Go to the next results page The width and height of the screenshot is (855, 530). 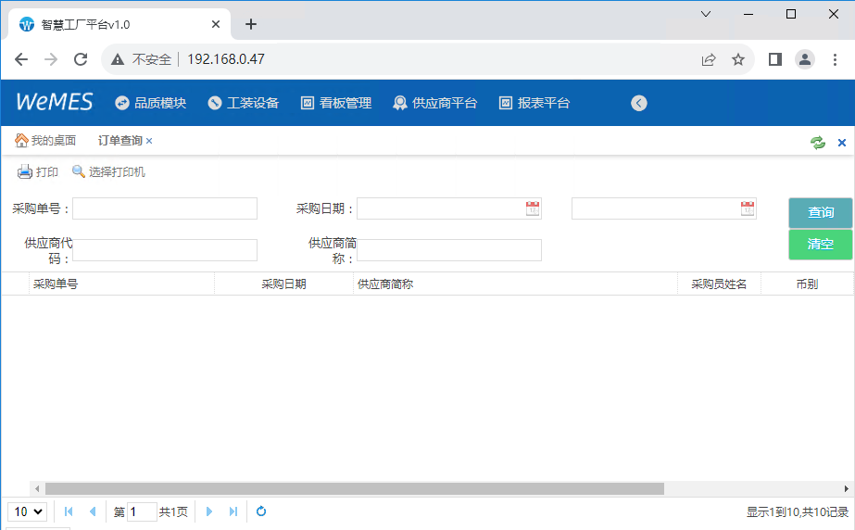pos(209,511)
